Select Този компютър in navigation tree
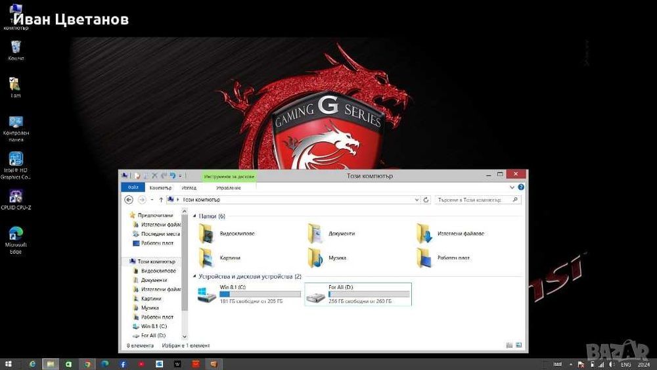 click(x=156, y=262)
